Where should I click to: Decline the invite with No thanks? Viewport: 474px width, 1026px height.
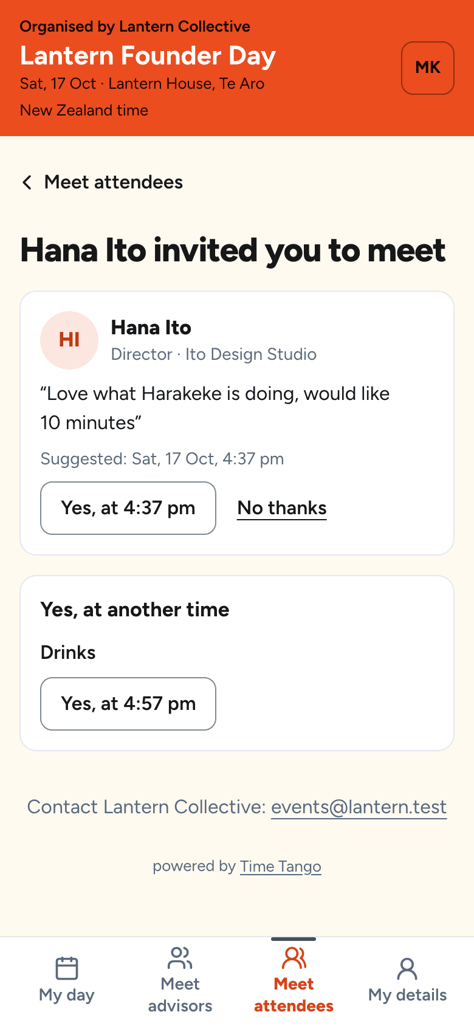pyautogui.click(x=282, y=508)
